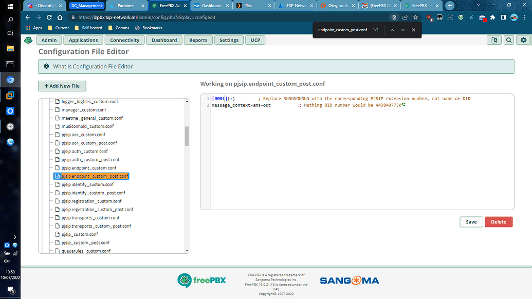
Task: Expand hidden icons in the system tray
Action: tap(14, 237)
